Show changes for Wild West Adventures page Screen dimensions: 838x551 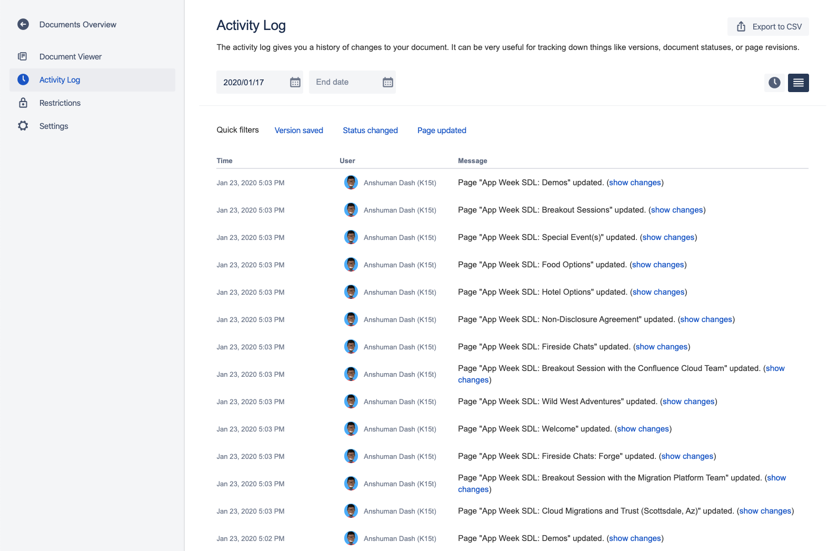click(689, 402)
